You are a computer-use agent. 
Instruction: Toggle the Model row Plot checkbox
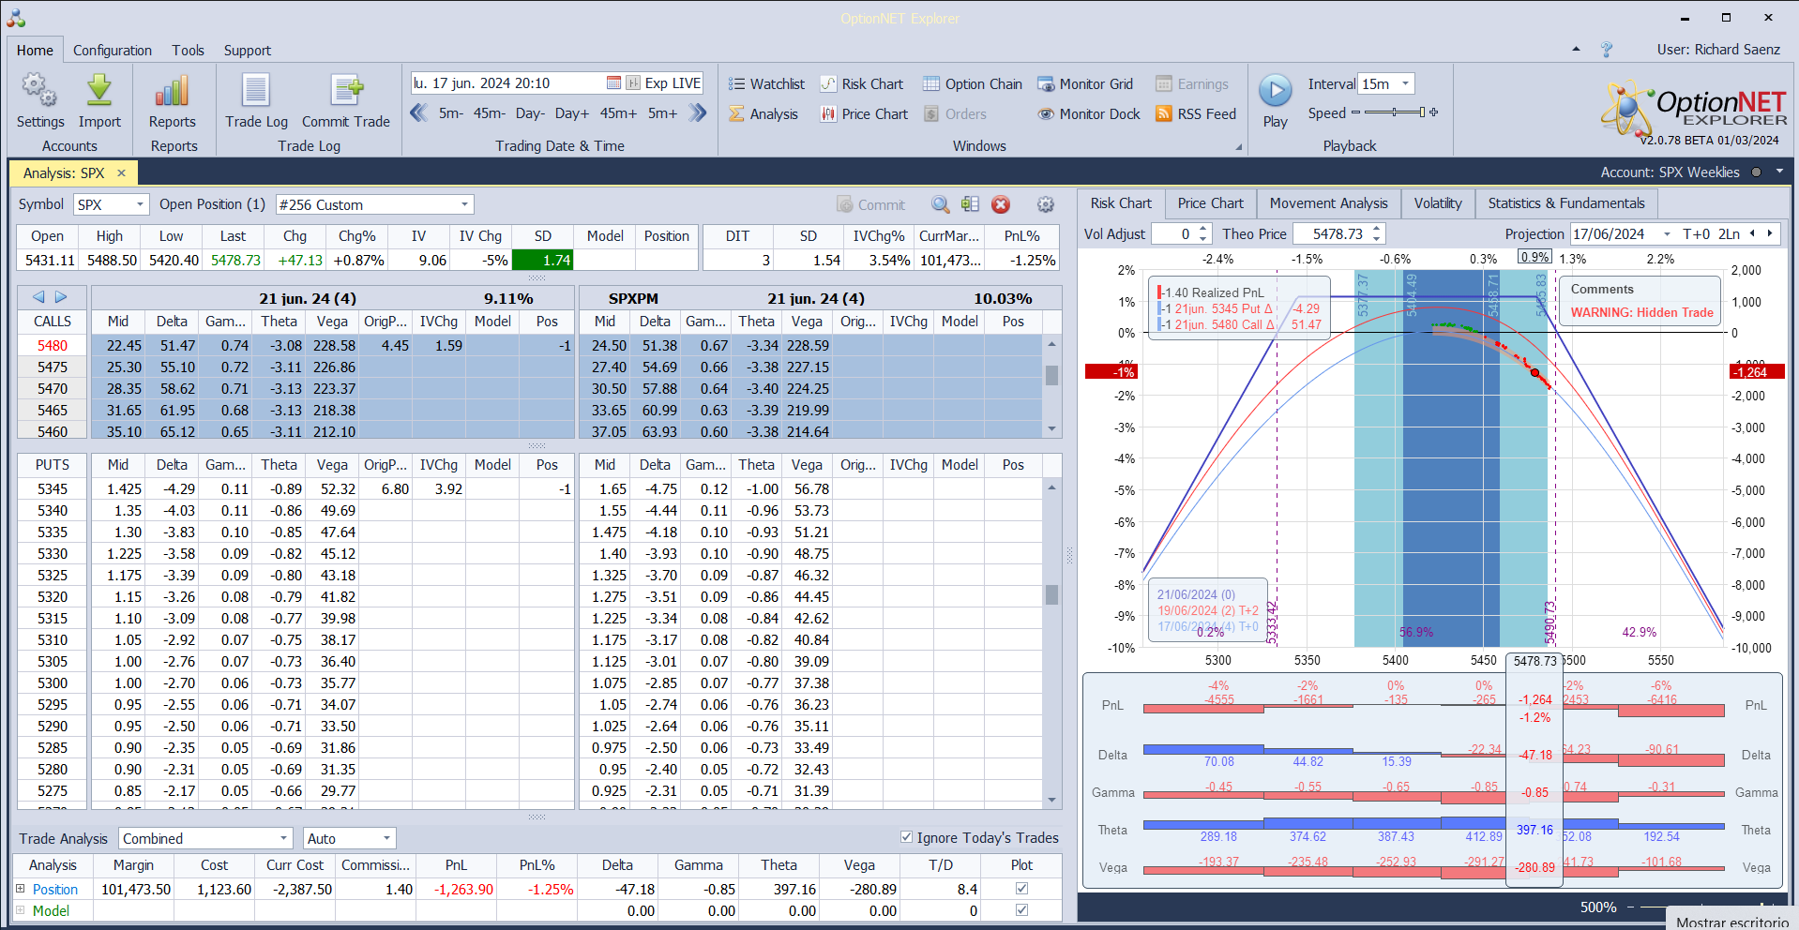(1021, 910)
